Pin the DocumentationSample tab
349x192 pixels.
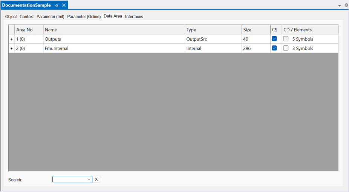tap(56, 5)
